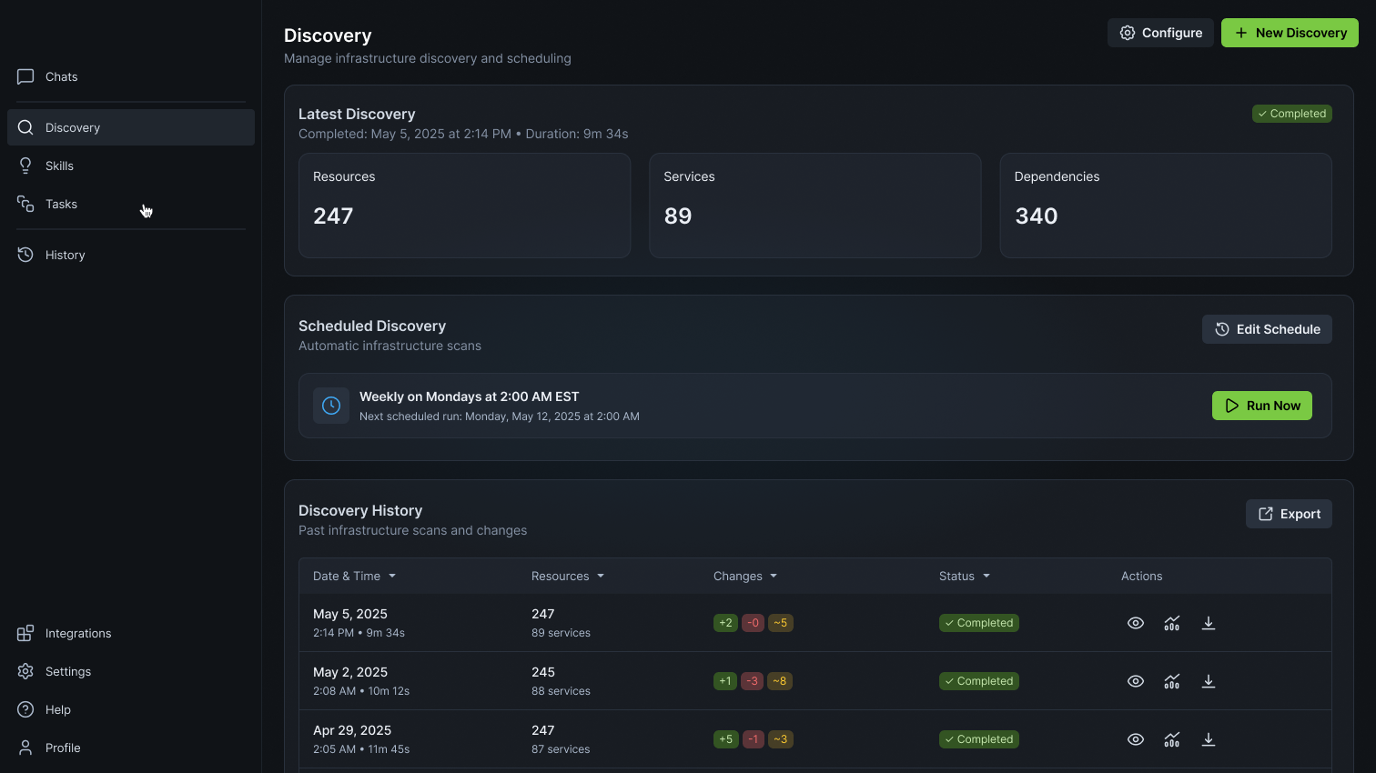Go to Profile in the sidebar
The height and width of the screenshot is (773, 1376).
62,748
